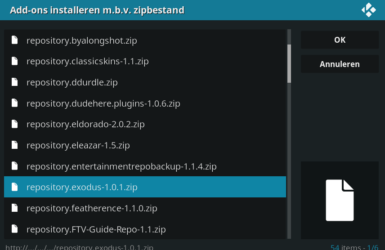Click file icon next to repository.FTV-Guide-Repo-1.1.zip
Screen dimensions: 385x250
(x=15, y=229)
